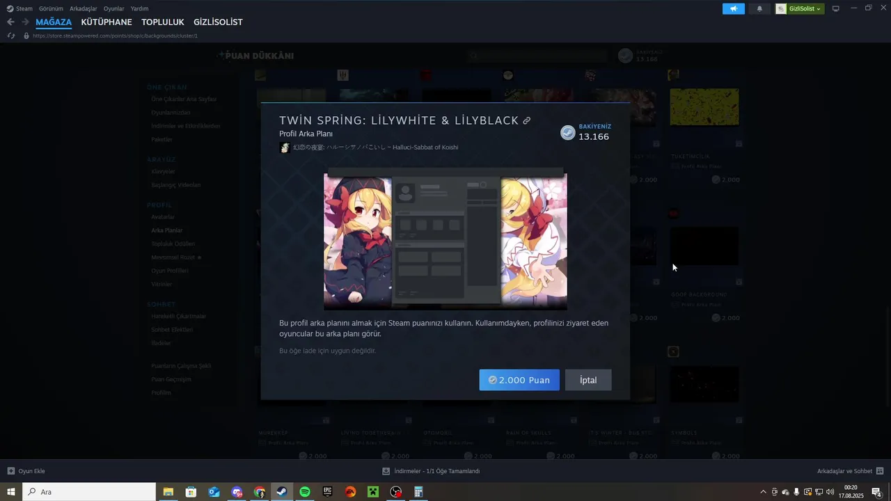Open Avatarlar in shop sidebar
Viewport: 891px width, 501px height.
pyautogui.click(x=163, y=216)
